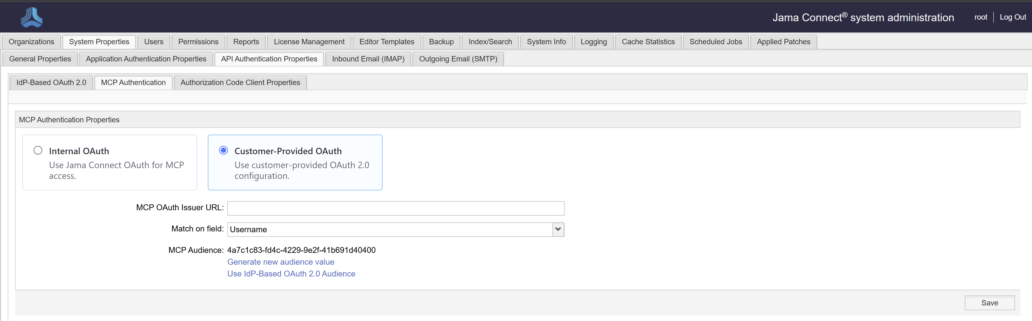Go to the Users tab
This screenshot has height=321, width=1032.
pos(154,42)
